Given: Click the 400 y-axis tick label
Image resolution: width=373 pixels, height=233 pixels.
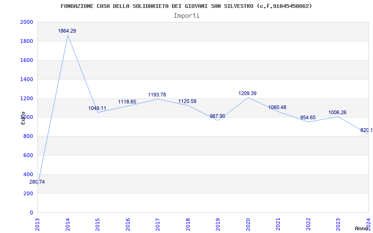Looking at the screenshot, I should [x=28, y=174].
